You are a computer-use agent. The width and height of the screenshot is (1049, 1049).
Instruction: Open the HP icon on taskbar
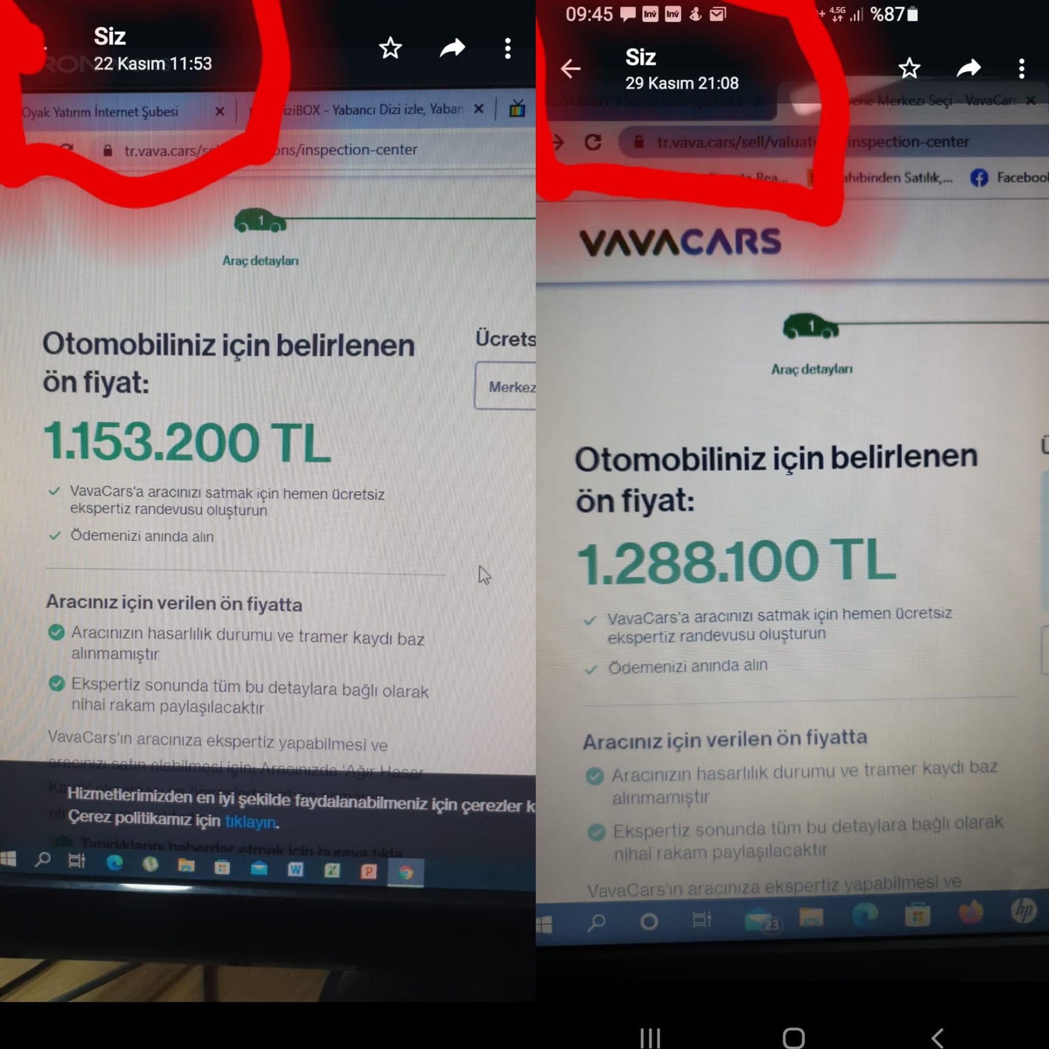[x=1024, y=911]
